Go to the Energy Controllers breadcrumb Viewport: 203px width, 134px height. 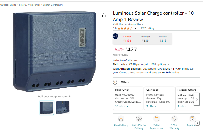tap(53, 5)
